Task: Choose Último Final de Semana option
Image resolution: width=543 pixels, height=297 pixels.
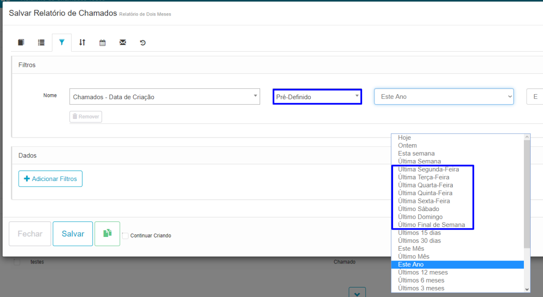Action: pyautogui.click(x=431, y=225)
